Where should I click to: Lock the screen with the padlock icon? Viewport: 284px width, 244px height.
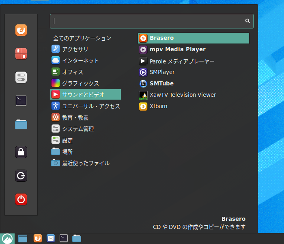point(21,152)
